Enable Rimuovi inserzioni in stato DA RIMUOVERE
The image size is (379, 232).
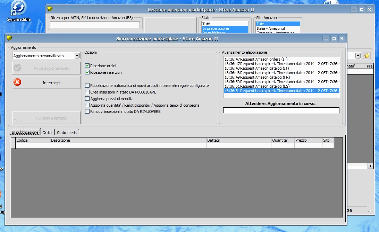tap(87, 111)
